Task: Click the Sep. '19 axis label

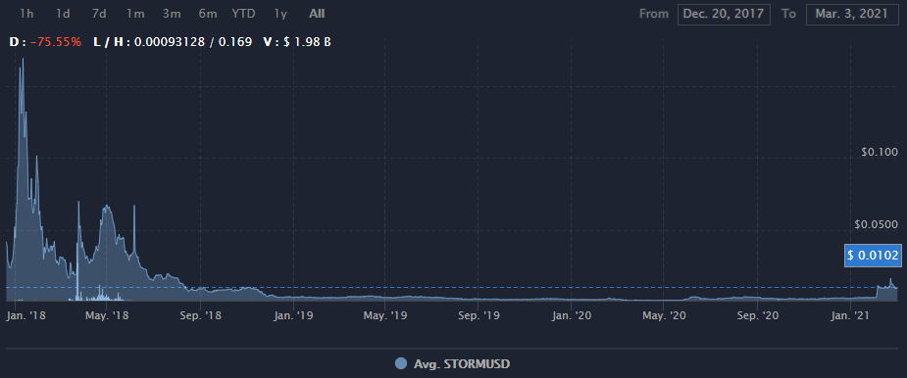Action: [x=478, y=315]
